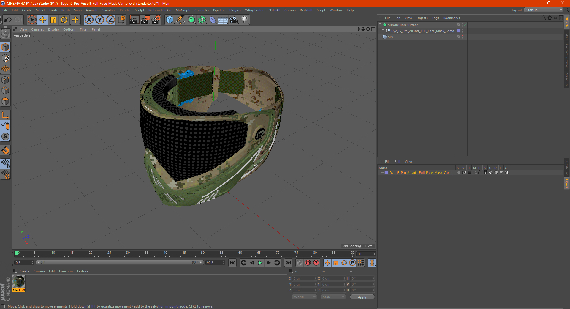
Task: Activate the Rotate tool
Action: tap(64, 20)
